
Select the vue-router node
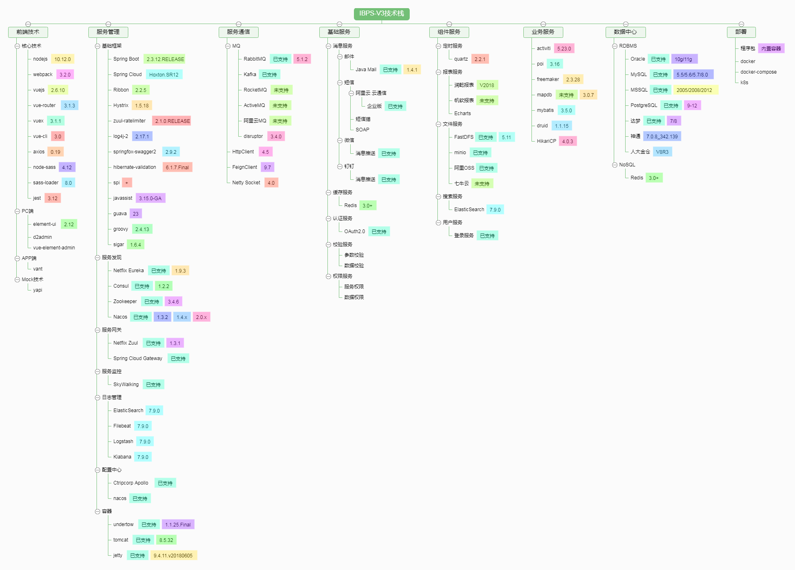(x=44, y=105)
